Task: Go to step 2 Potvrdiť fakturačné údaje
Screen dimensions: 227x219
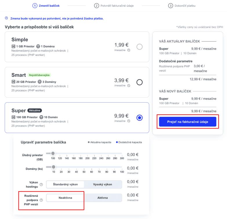Action: pyautogui.click(x=114, y=6)
